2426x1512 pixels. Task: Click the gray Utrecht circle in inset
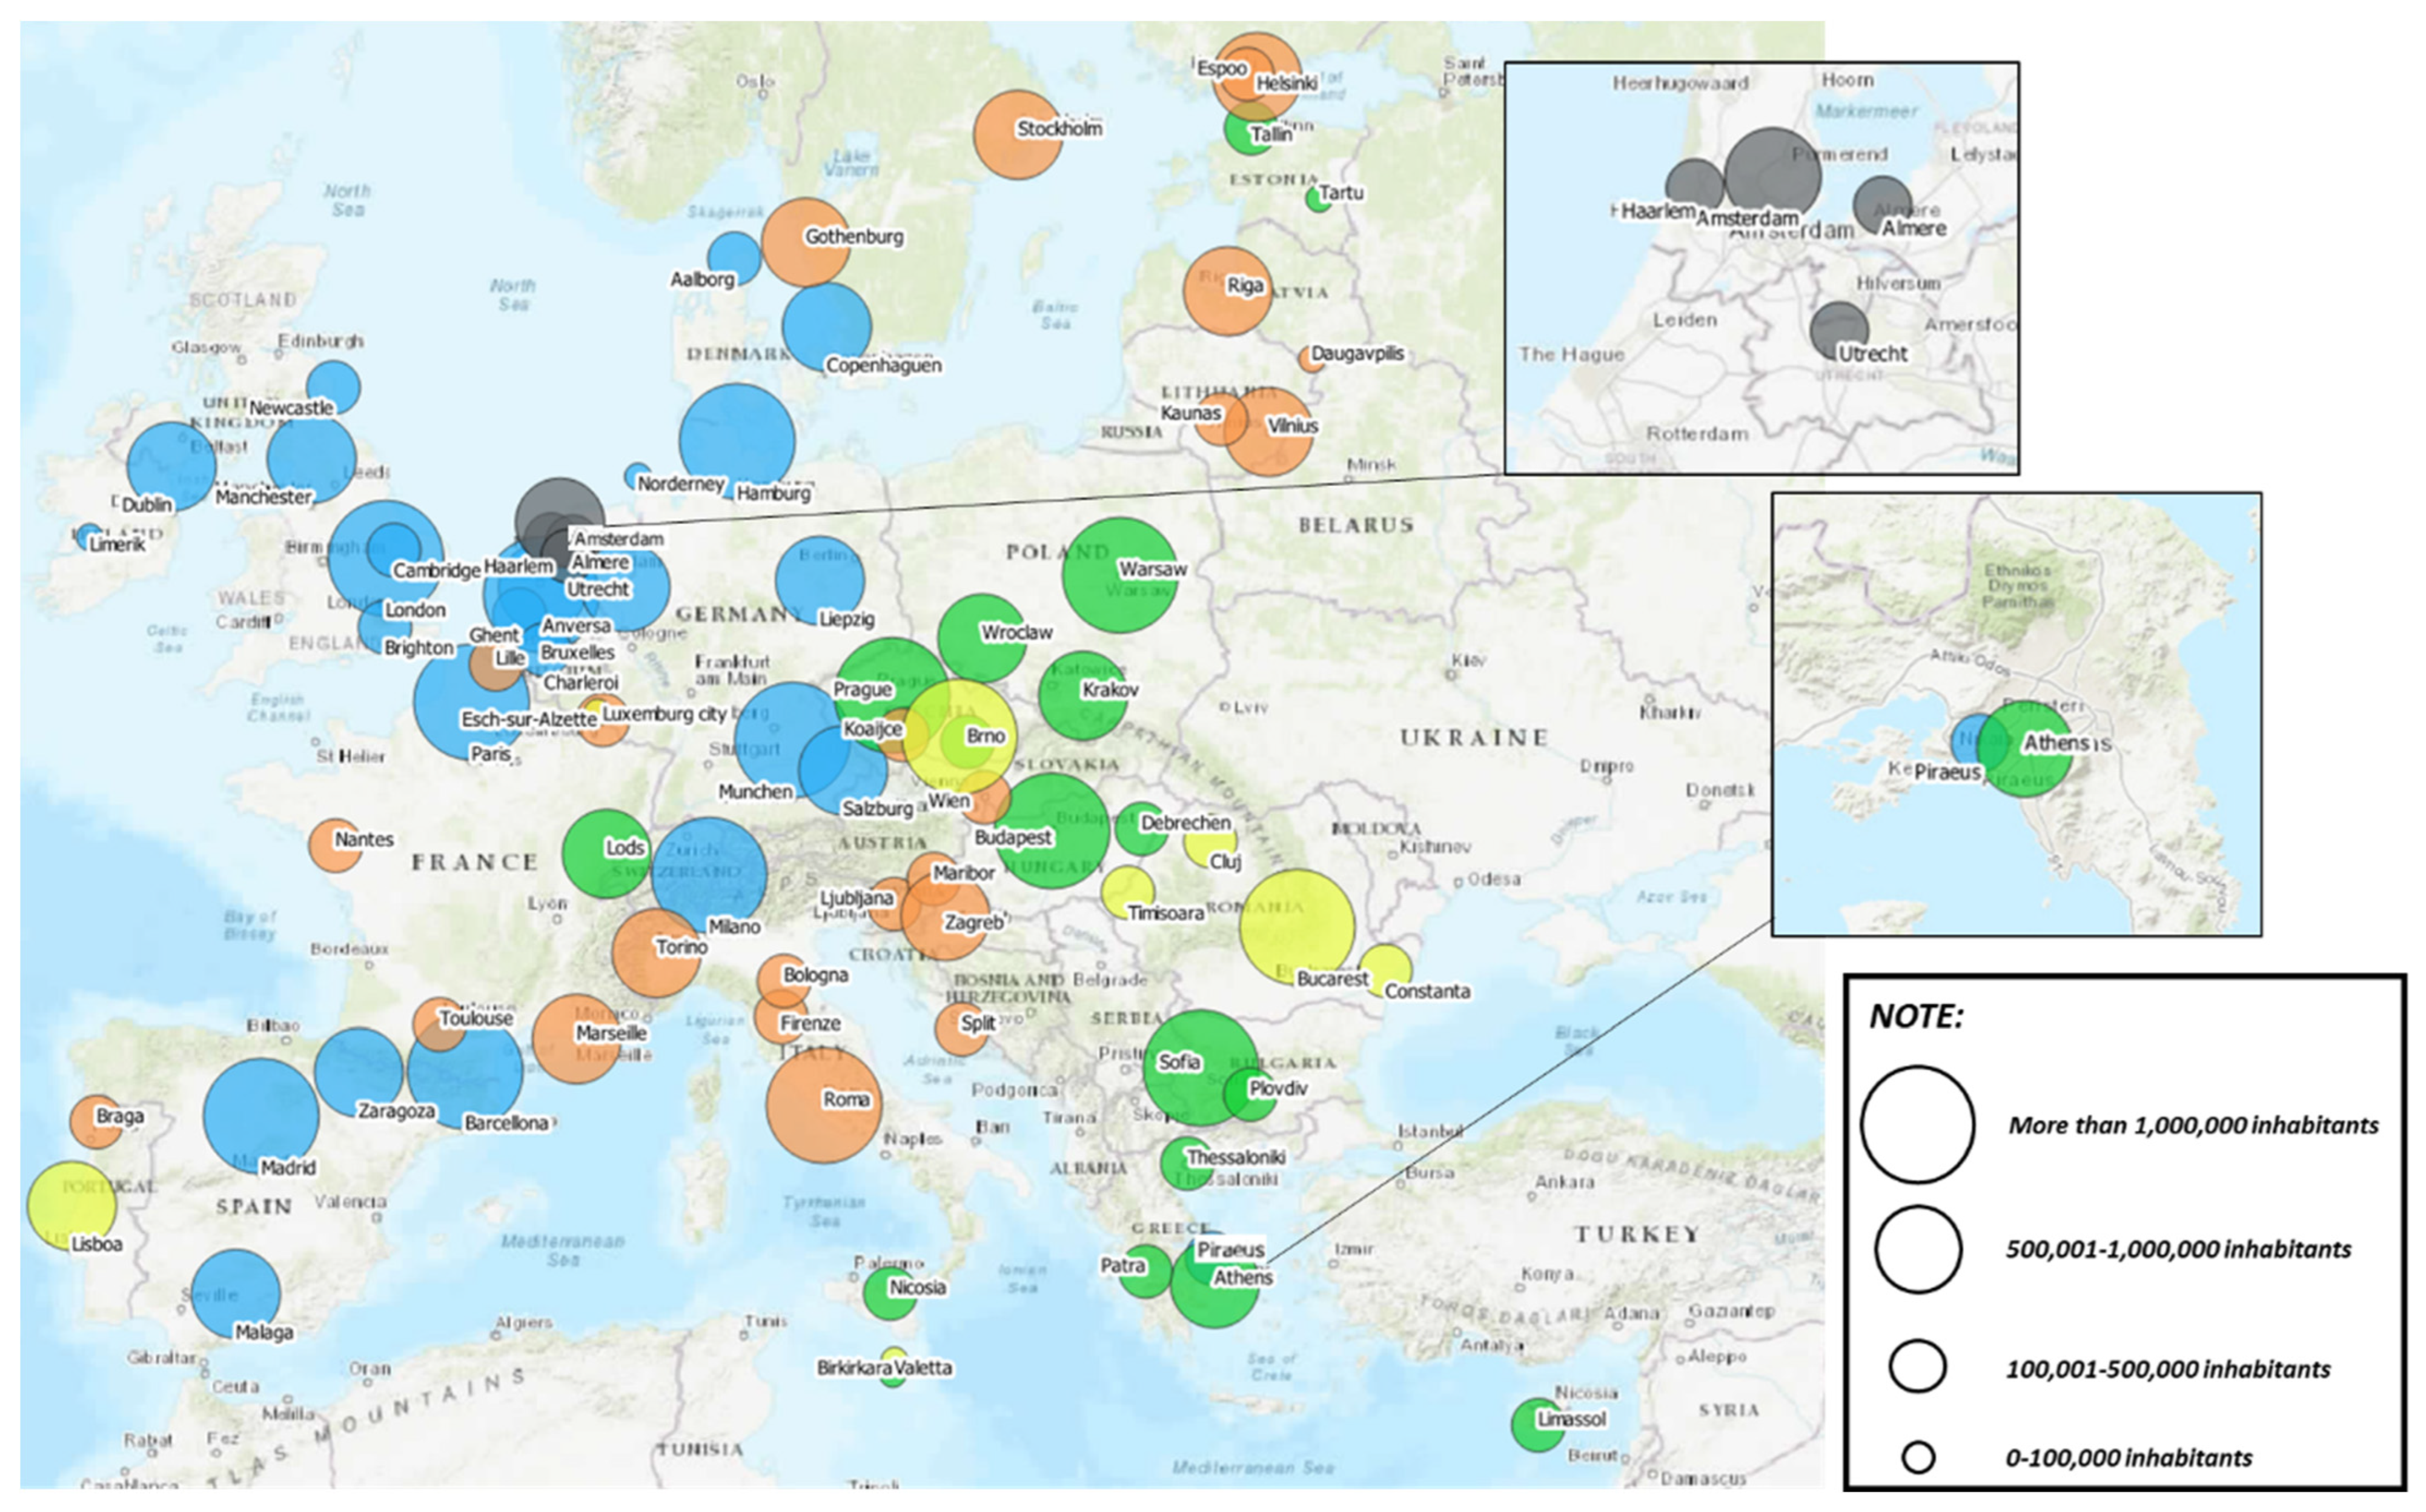coord(1838,330)
